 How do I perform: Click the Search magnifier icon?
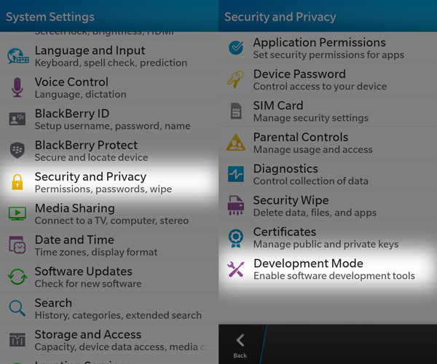17,308
